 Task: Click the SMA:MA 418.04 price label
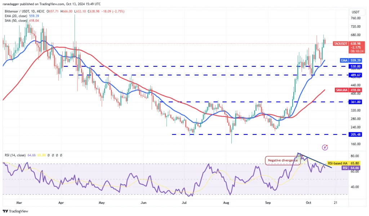(x=348, y=90)
